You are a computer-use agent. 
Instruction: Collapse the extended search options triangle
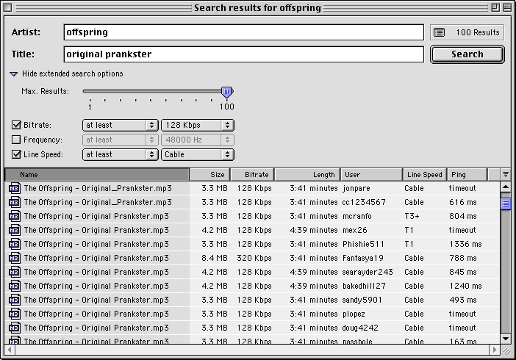(14, 74)
